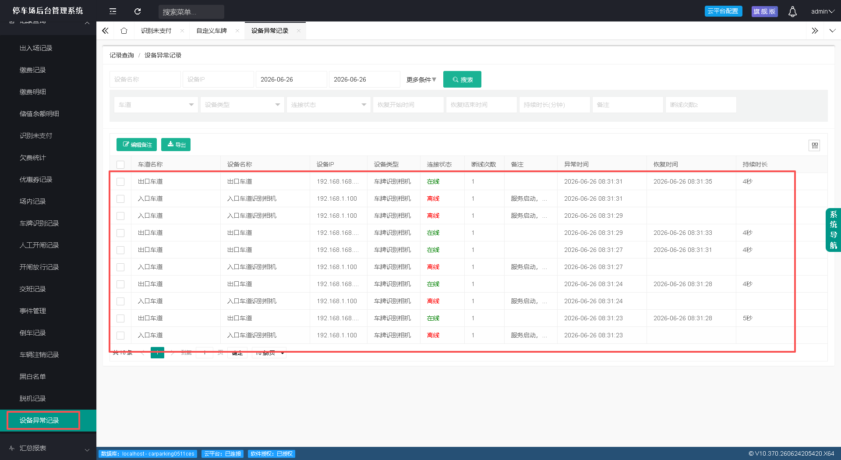Image resolution: width=841 pixels, height=460 pixels.
Task: Collapse the sidebar menu toggle icon
Action: pos(113,11)
